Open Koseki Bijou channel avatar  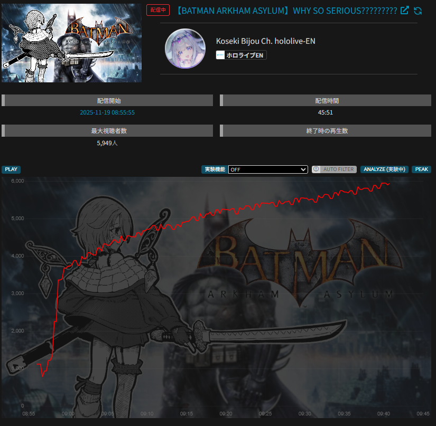(185, 49)
